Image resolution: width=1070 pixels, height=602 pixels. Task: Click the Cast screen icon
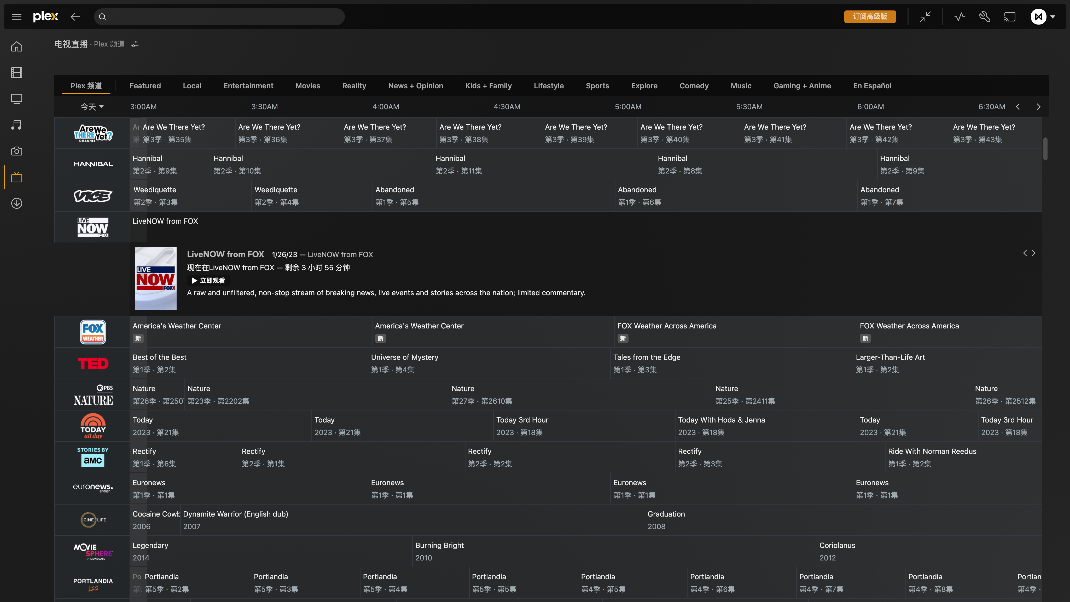(1010, 17)
